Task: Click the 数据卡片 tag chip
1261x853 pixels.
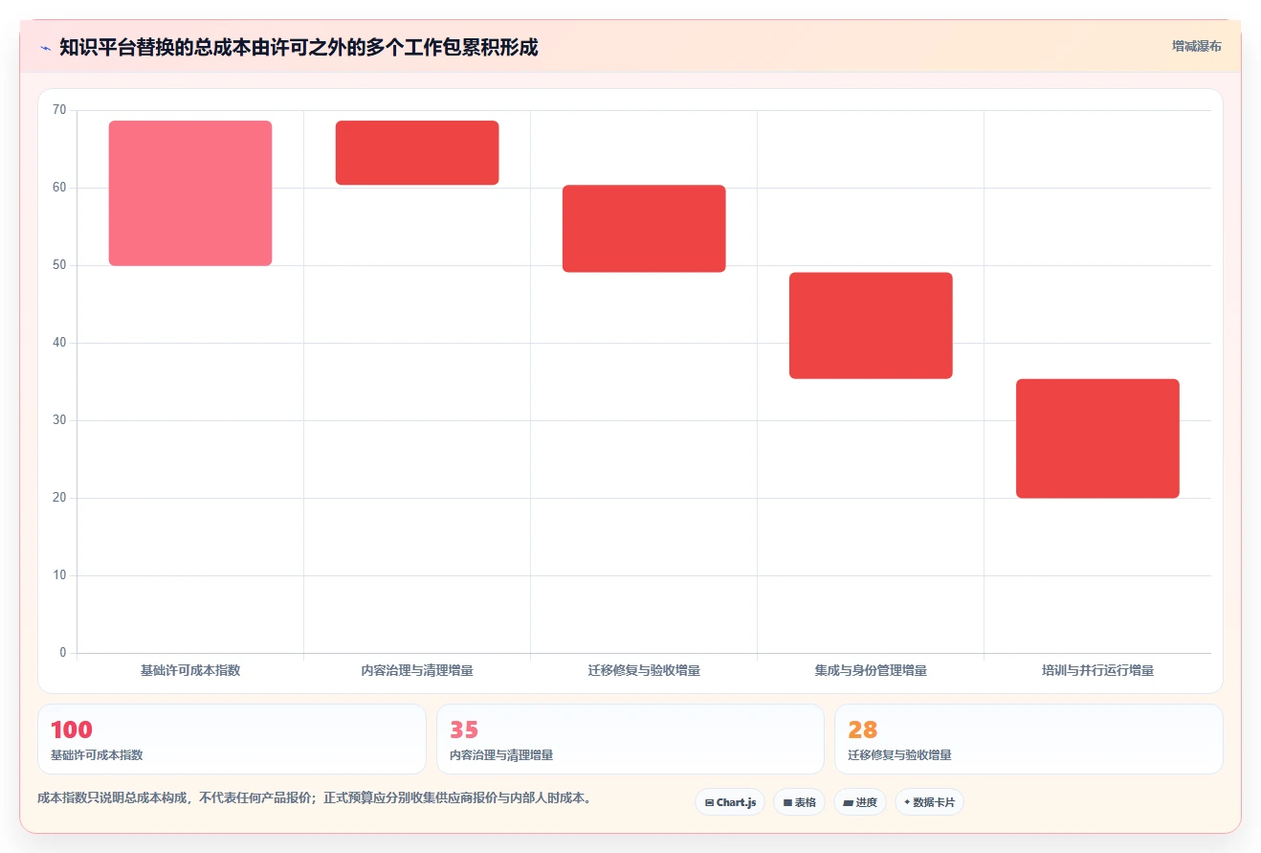Action: pyautogui.click(x=929, y=802)
